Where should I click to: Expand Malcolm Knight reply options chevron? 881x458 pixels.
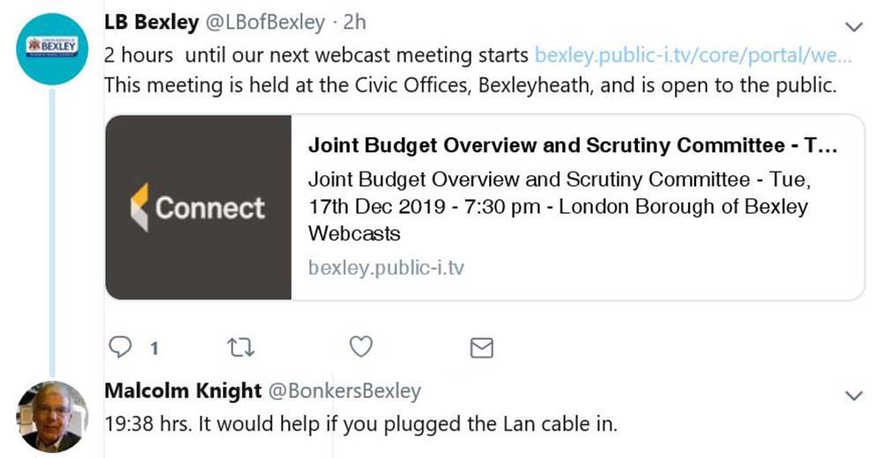click(854, 395)
